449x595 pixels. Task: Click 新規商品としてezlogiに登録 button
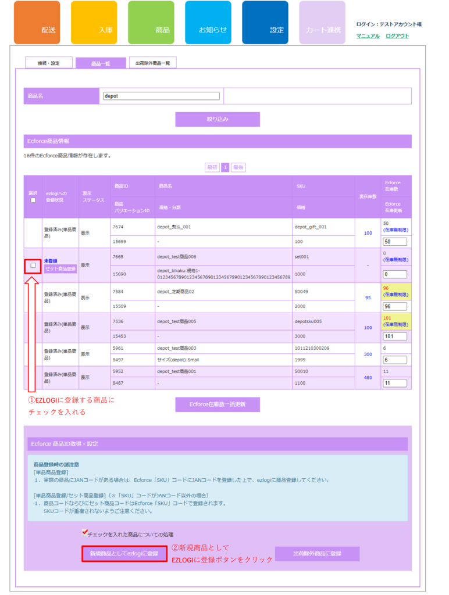[124, 554]
